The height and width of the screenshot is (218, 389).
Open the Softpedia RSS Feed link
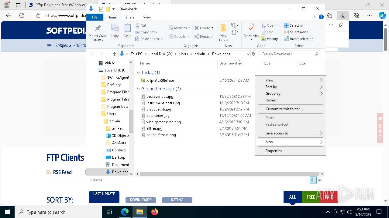point(59,172)
